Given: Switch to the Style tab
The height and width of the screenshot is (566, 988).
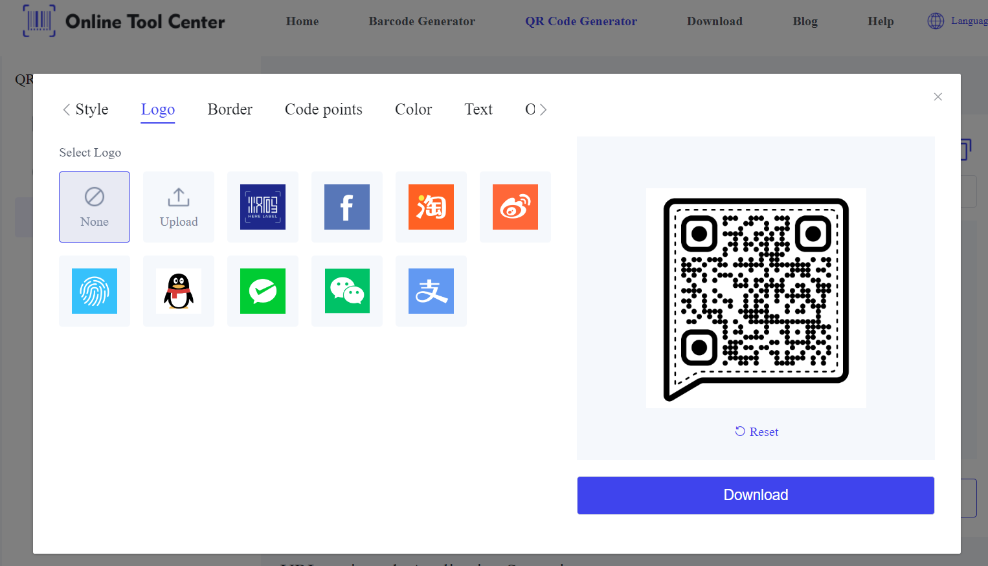Looking at the screenshot, I should (92, 109).
